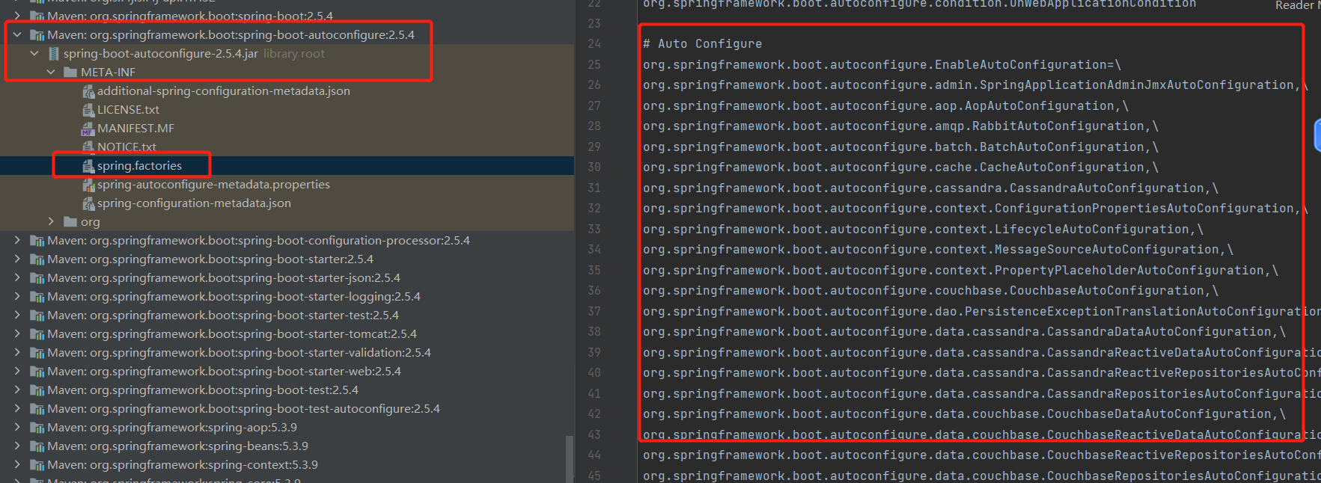Select spring-configuration-metadata.json file
This screenshot has width=1321, height=483.
[194, 203]
